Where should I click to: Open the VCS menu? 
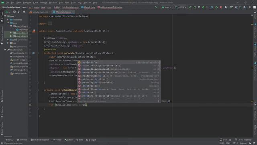(80, 2)
